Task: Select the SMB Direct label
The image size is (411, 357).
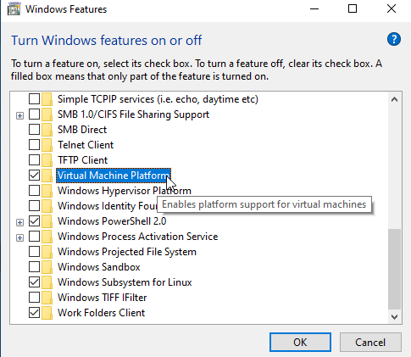Action: tap(82, 130)
